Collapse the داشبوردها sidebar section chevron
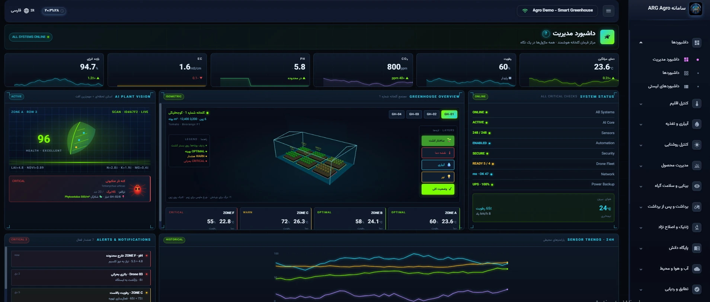Screen dimensions: 710x302 coord(641,43)
